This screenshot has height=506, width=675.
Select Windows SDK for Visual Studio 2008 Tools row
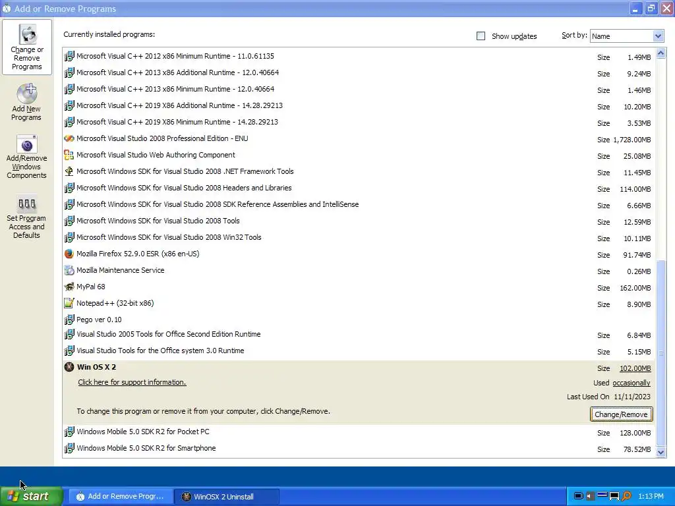[x=358, y=221]
